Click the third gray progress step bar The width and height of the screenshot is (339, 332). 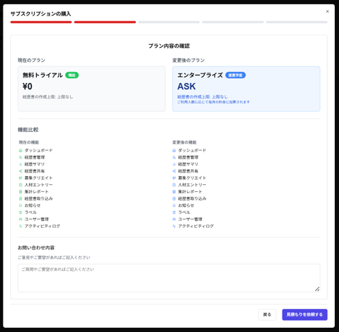169,22
